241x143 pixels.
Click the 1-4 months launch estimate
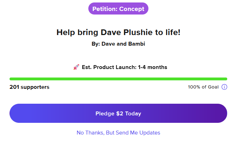152,67
